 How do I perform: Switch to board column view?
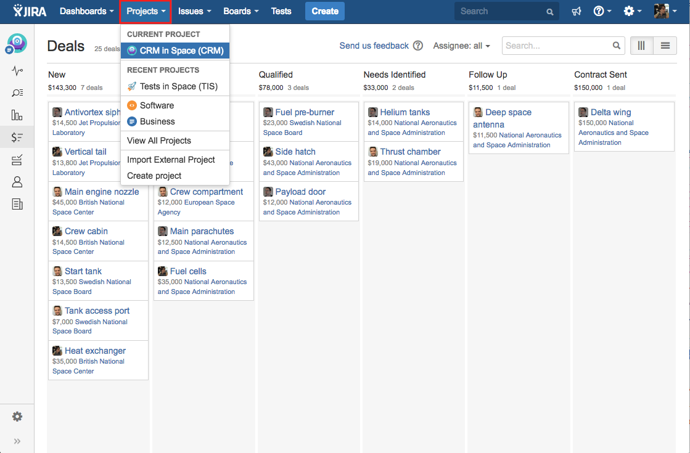point(641,46)
